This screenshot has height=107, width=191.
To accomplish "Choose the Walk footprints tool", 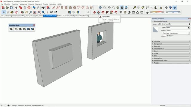I will click(x=56, y=12).
